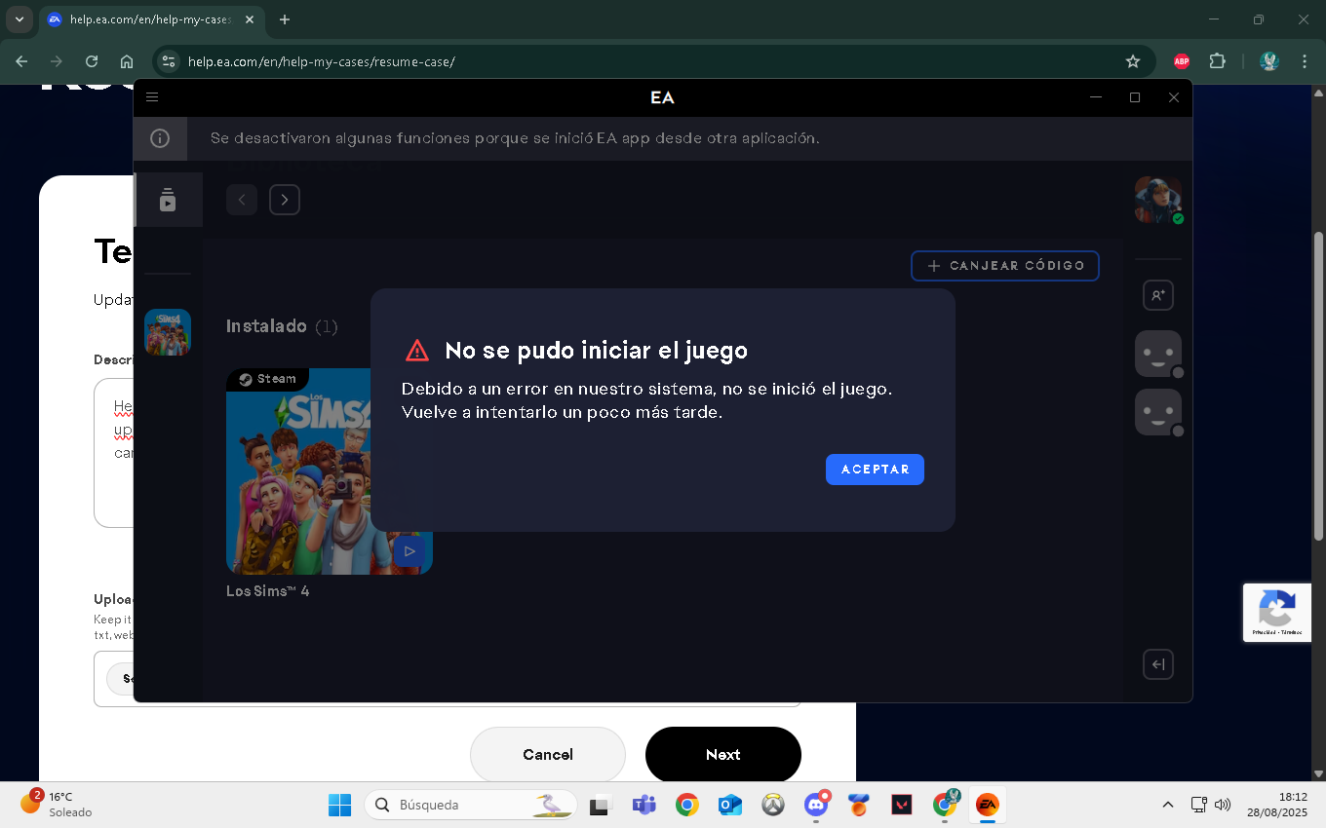The height and width of the screenshot is (828, 1326).
Task: Open the EA app hamburger menu
Action: pyautogui.click(x=152, y=97)
